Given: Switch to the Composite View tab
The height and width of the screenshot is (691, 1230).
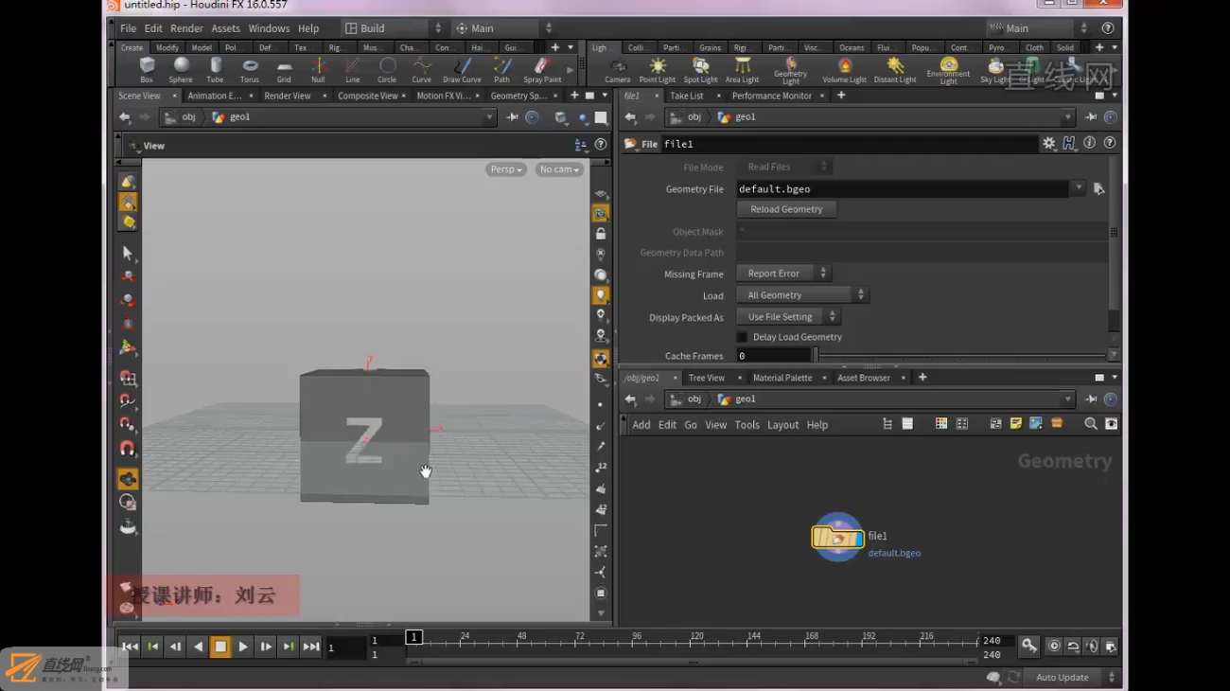Looking at the screenshot, I should click(367, 96).
